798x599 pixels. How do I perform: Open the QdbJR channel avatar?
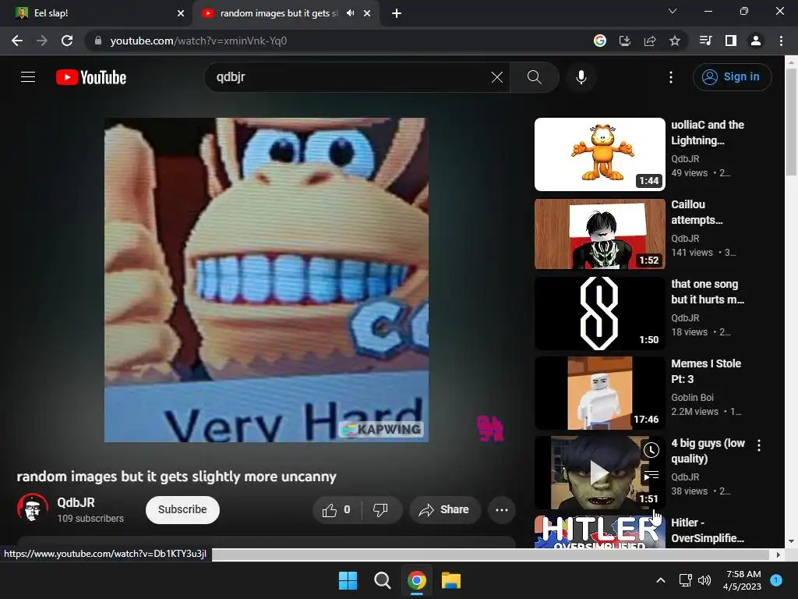tap(33, 509)
